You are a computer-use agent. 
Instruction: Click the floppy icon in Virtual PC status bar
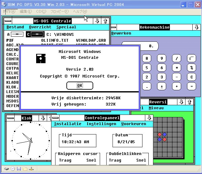click(19, 169)
